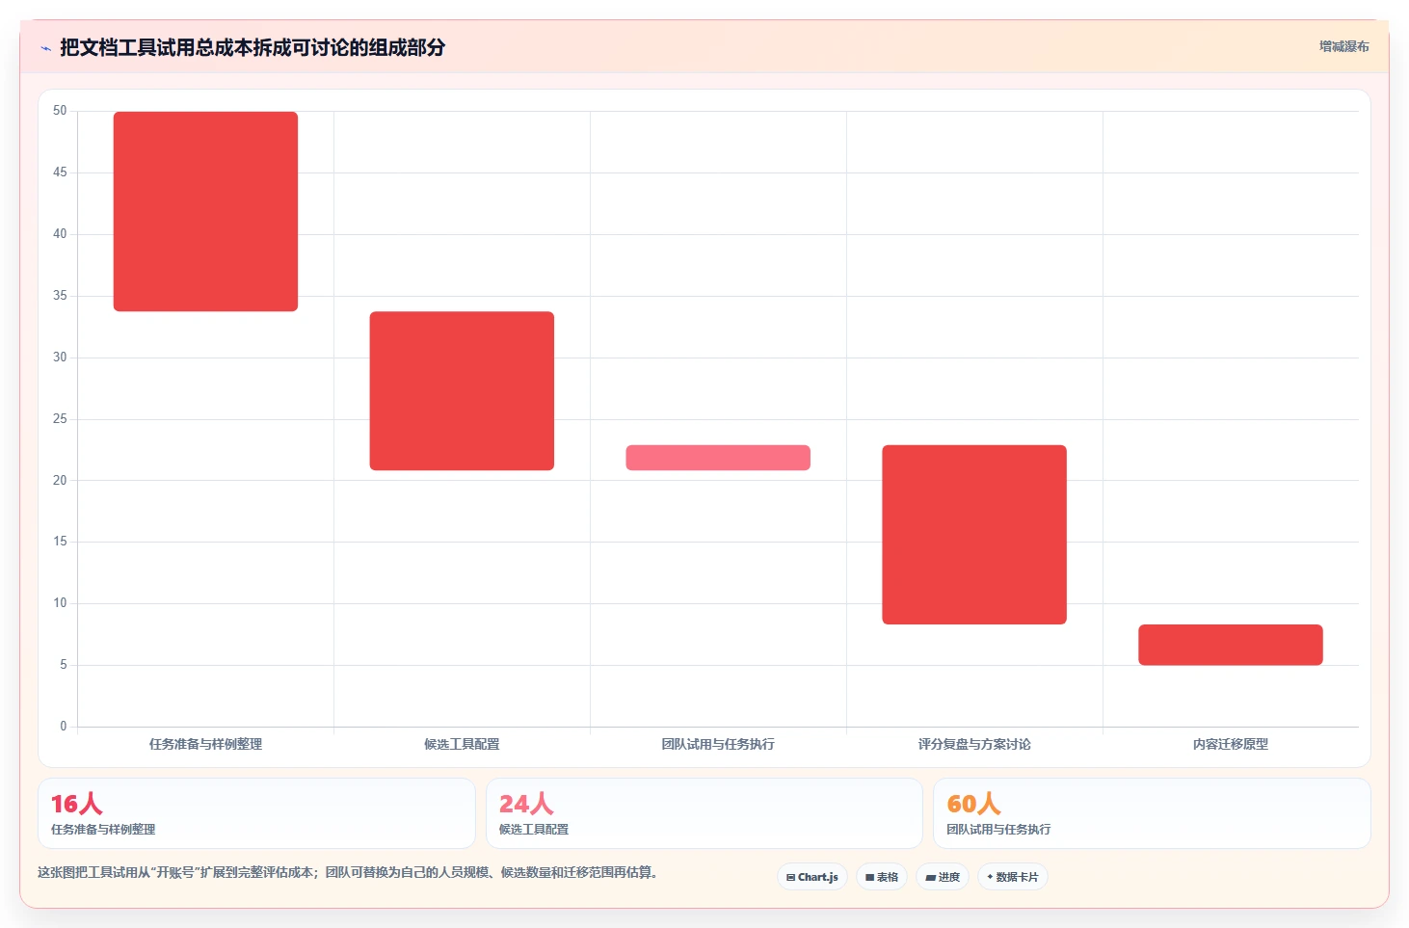The image size is (1409, 928).
Task: Click the chart title 把文档工具试用总成本拆成可讨论的组成部分
Action: (253, 47)
